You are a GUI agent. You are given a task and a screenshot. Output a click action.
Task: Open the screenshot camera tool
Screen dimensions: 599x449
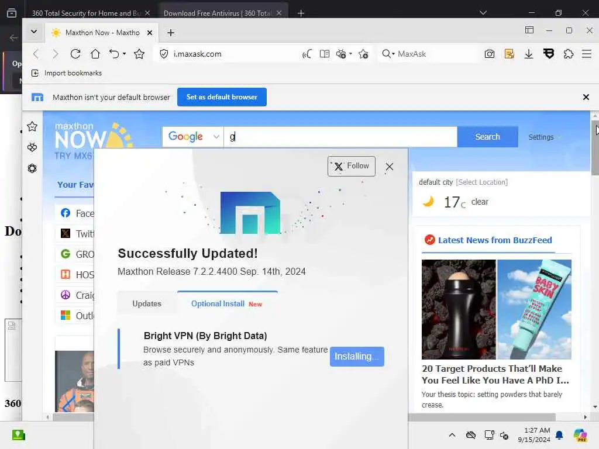click(490, 54)
